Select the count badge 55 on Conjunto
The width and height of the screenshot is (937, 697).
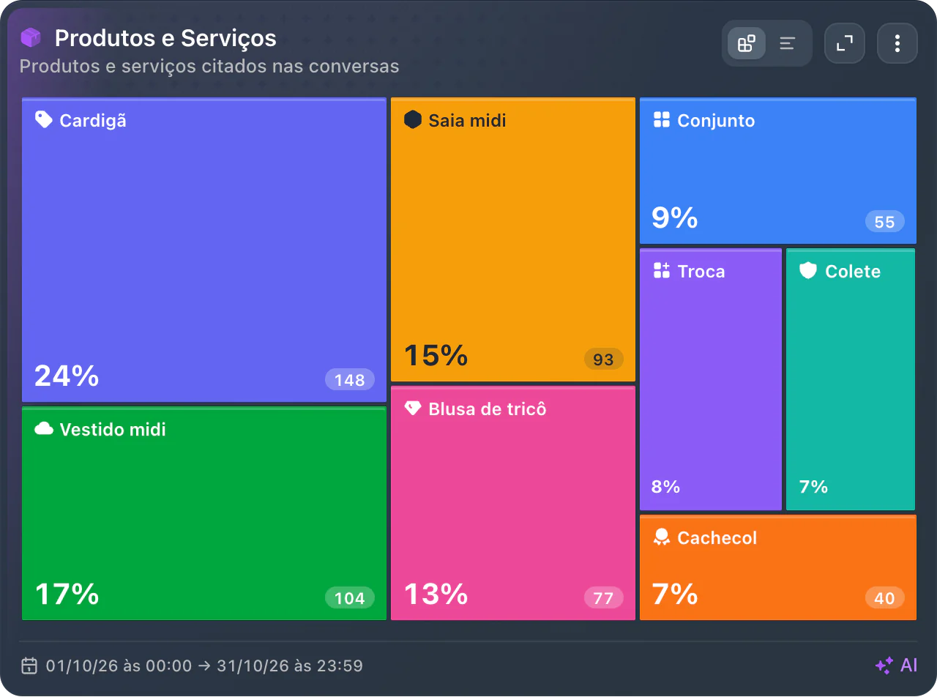coord(885,222)
